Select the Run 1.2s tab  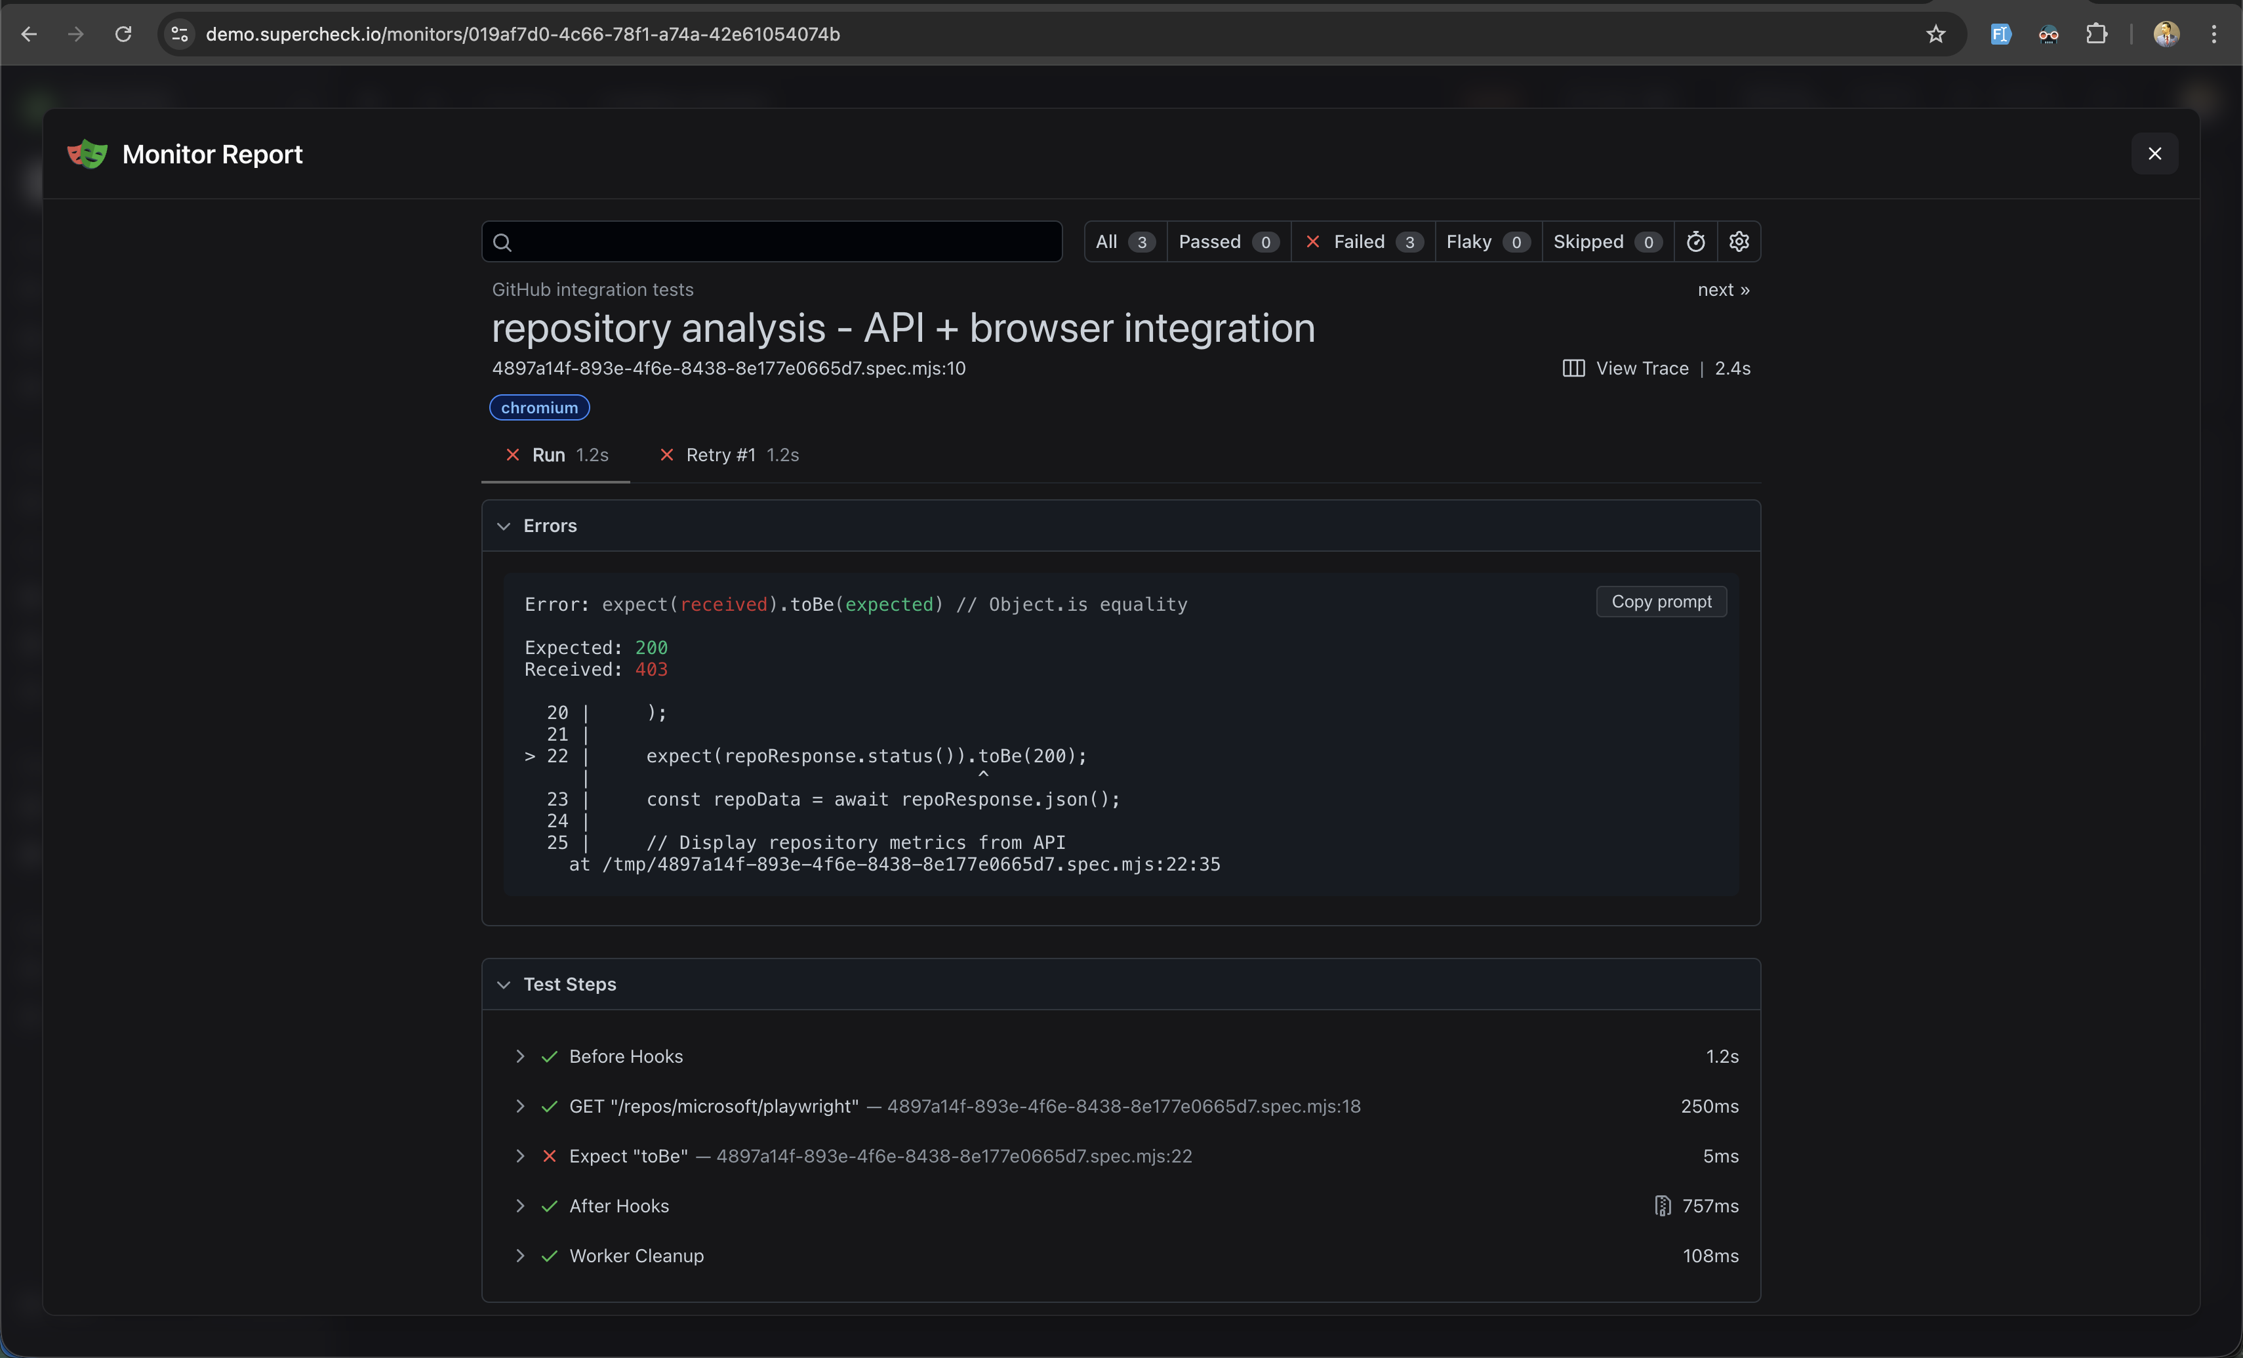click(556, 455)
